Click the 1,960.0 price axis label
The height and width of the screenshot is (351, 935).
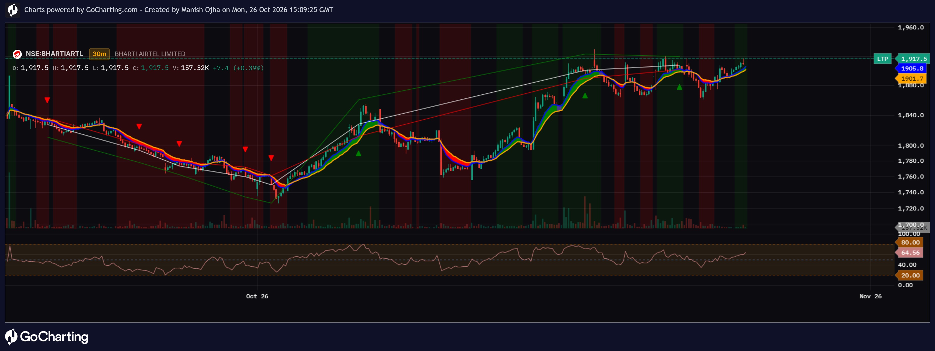tap(911, 28)
